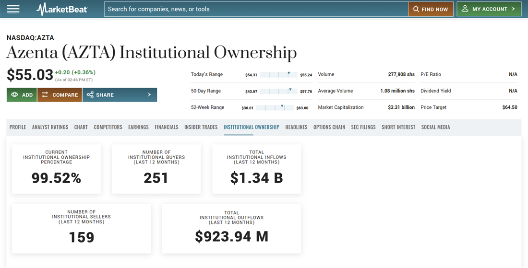This screenshot has height=268, width=528.
Task: Focus the company search input field
Action: coord(255,9)
